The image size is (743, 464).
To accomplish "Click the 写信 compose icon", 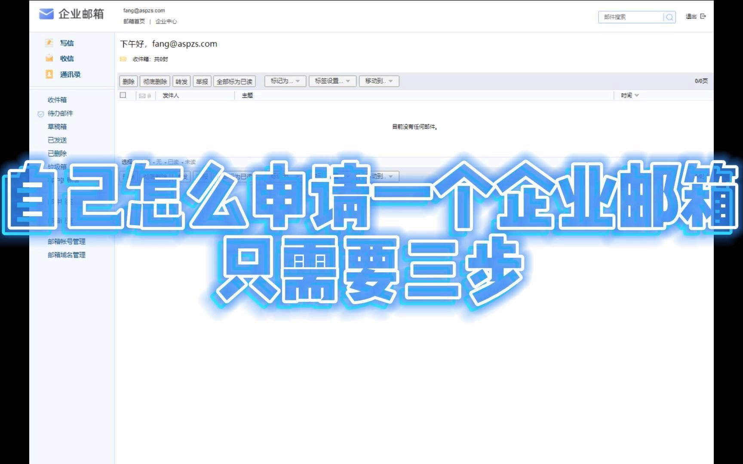I will [49, 43].
